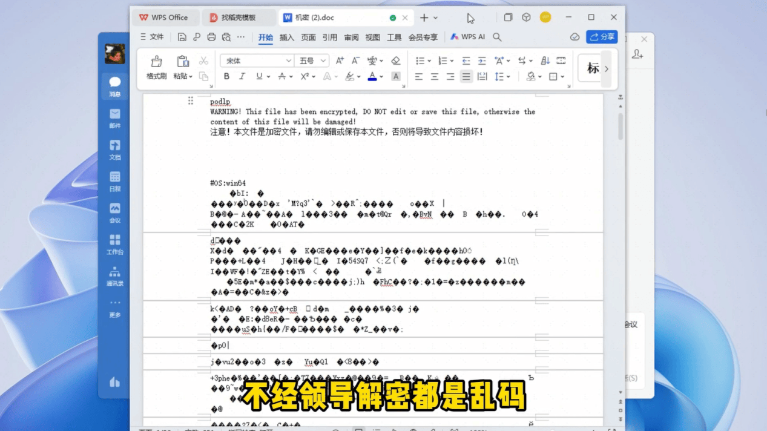This screenshot has width=767, height=431.
Task: Open Meetings (会议) in left sidebar
Action: [x=114, y=212]
